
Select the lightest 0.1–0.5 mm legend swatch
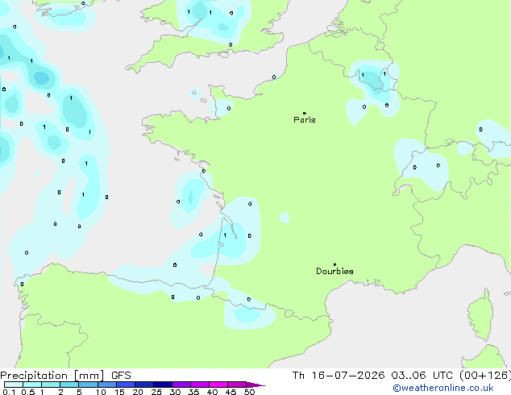coord(14,385)
